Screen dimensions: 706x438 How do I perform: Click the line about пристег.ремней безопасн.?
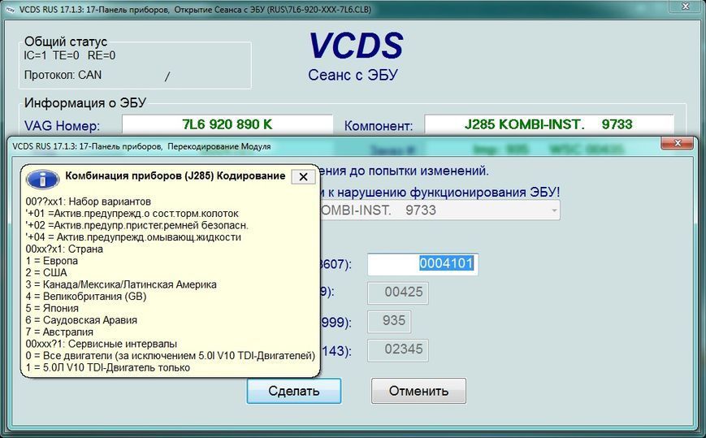point(136,225)
